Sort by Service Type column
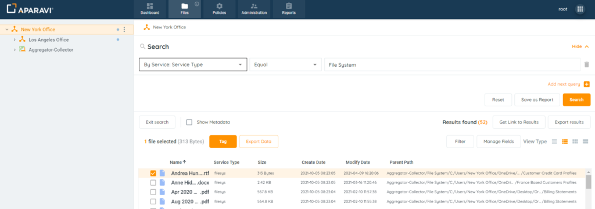Viewport: 595px width, 209px height. tap(227, 162)
